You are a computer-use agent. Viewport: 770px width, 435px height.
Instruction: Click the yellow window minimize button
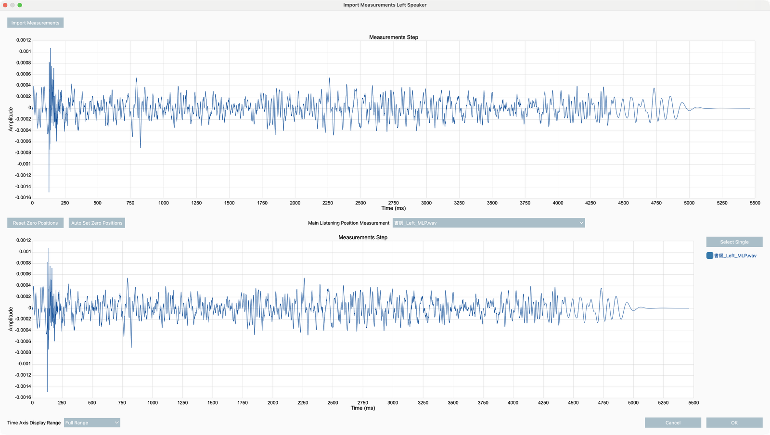13,5
